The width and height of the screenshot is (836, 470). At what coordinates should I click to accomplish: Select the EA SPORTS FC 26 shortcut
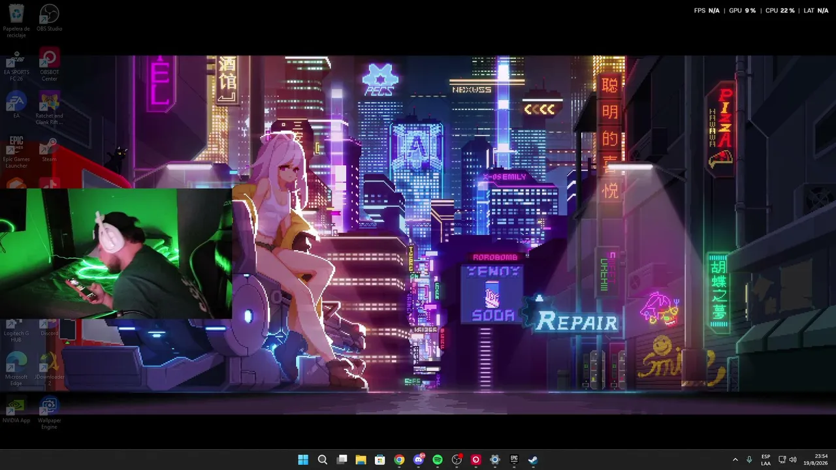point(16,65)
